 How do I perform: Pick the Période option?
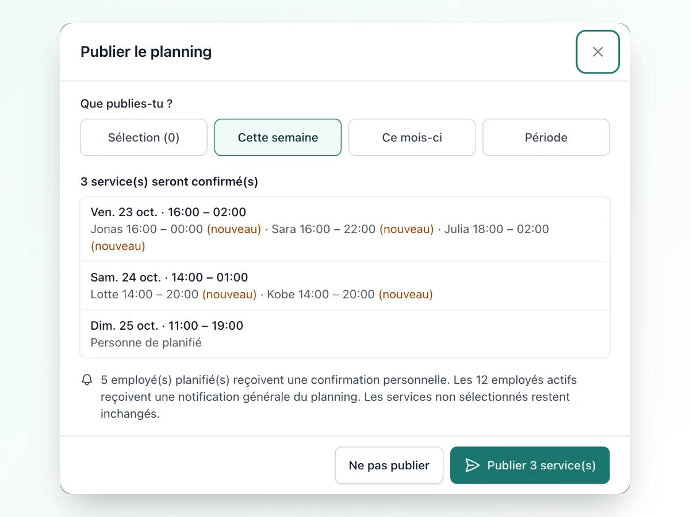(546, 137)
